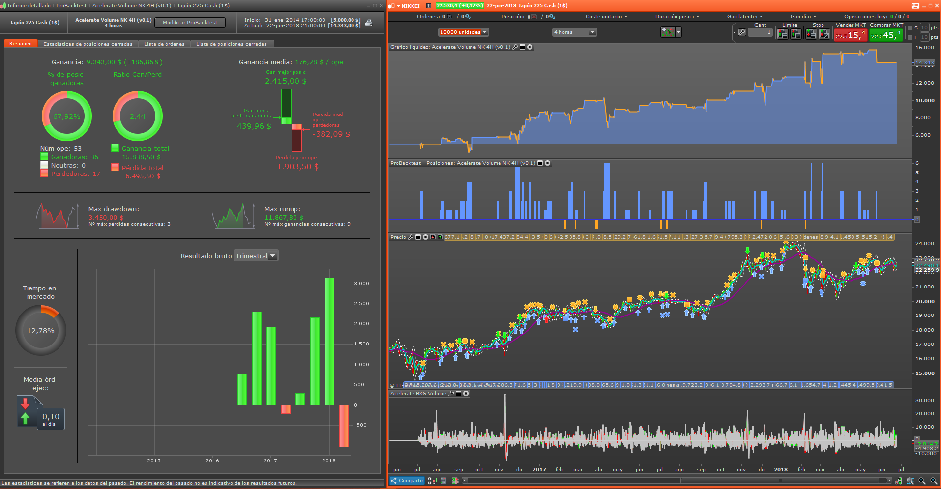The width and height of the screenshot is (941, 489).
Task: Cancel all orders icon next to Órdenes
Action: 449,17
